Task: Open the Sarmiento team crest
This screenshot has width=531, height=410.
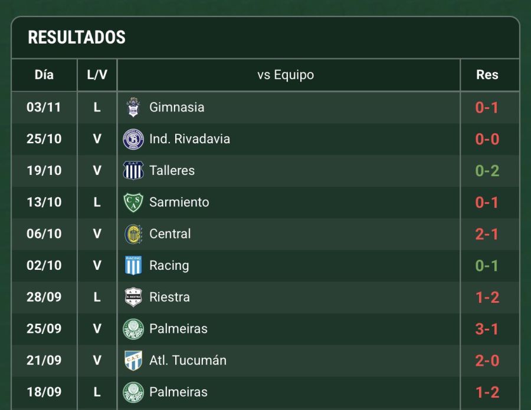Action: click(133, 202)
